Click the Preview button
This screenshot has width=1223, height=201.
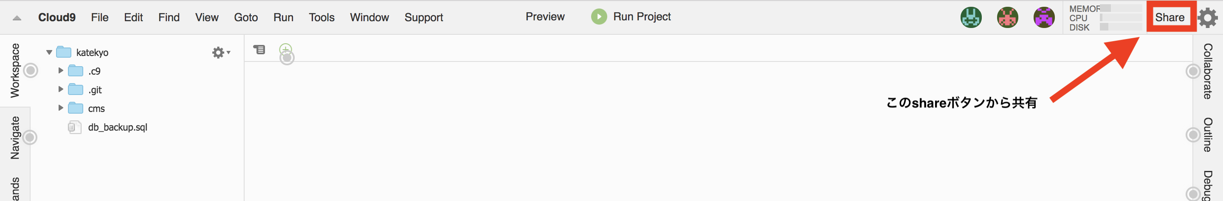[x=545, y=17]
